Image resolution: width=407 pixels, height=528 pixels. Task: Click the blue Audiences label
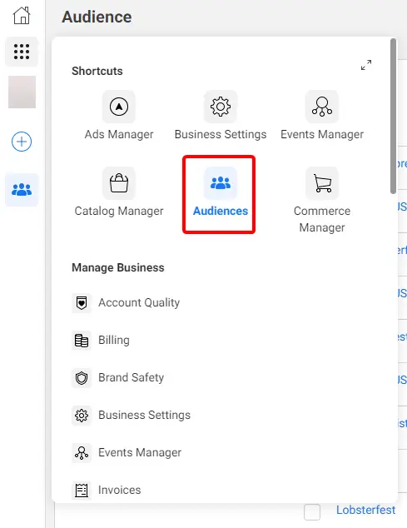(x=221, y=212)
